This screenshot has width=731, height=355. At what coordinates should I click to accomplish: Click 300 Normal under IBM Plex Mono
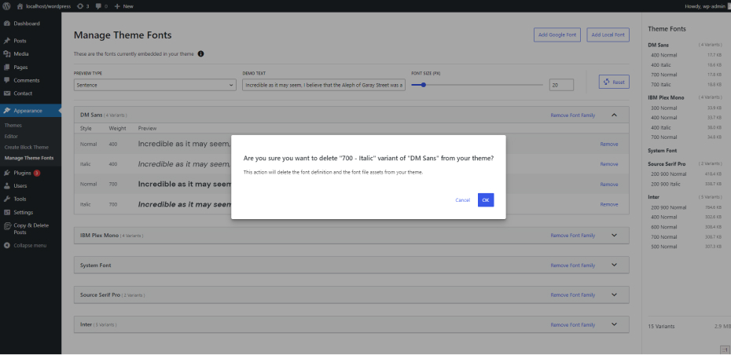[x=664, y=108]
